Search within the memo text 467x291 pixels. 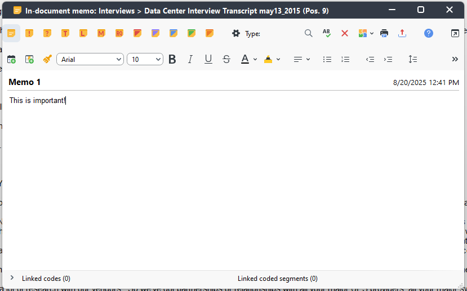[309, 33]
